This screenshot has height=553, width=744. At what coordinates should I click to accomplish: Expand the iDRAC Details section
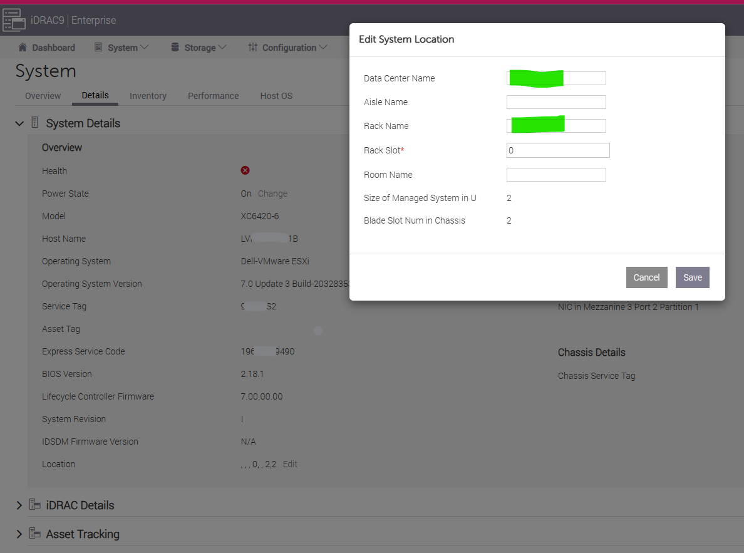[19, 505]
